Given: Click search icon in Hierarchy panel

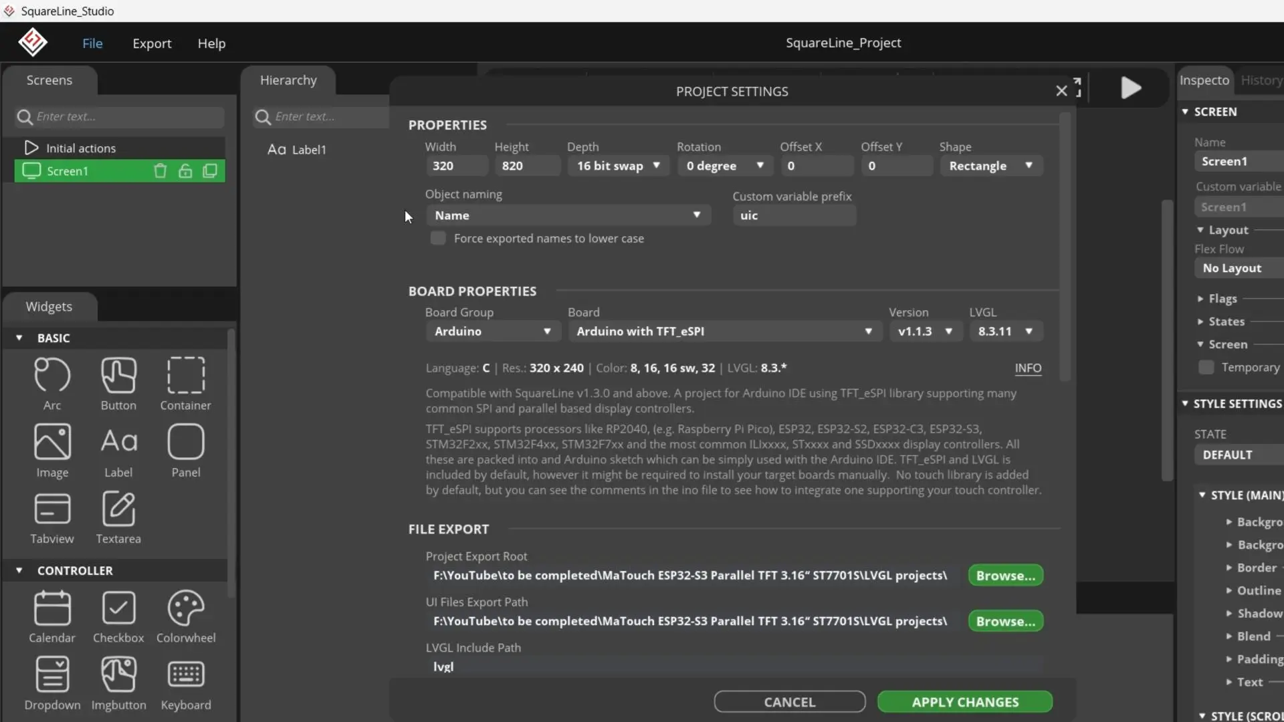Looking at the screenshot, I should click(263, 117).
